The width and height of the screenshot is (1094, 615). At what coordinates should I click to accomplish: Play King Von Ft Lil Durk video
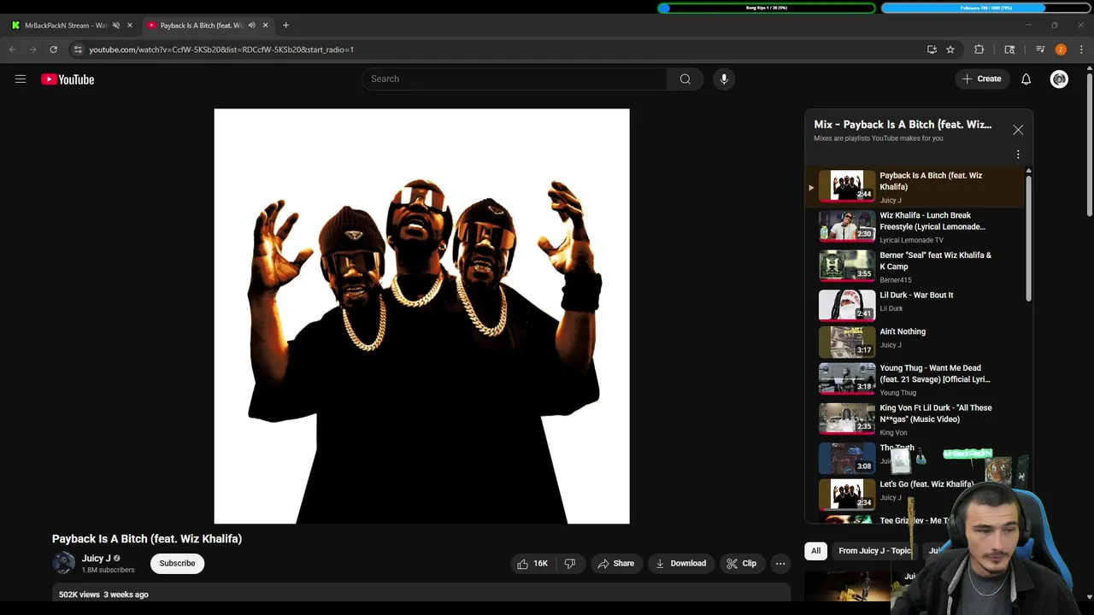pos(916,419)
